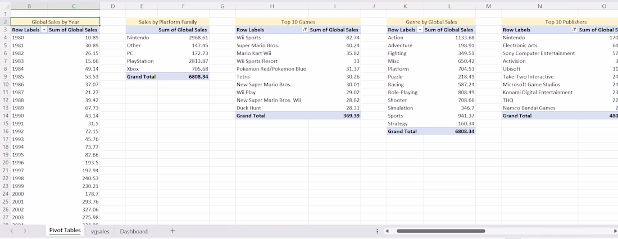Open the Row Labels filter dropdown in column B
618x239 pixels.
(x=44, y=30)
